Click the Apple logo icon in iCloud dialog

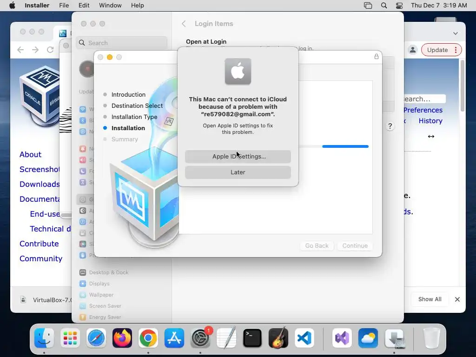pos(238,71)
